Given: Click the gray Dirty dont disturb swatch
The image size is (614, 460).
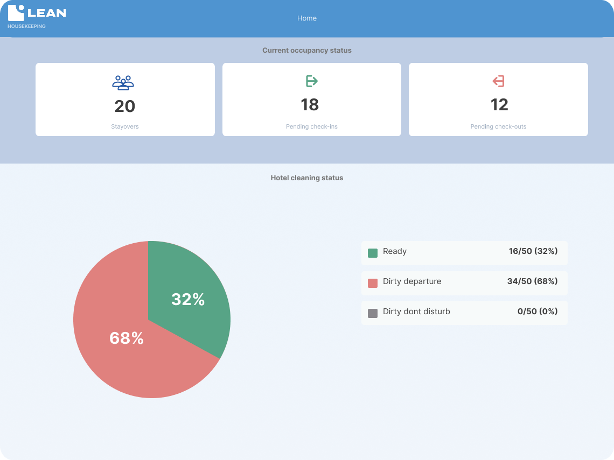Looking at the screenshot, I should pos(373,313).
